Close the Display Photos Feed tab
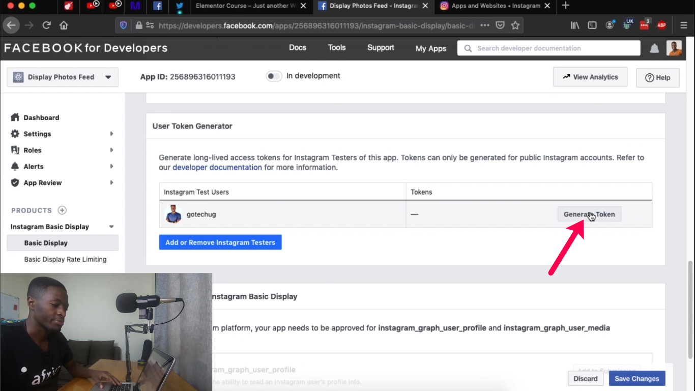The width and height of the screenshot is (695, 391). pyautogui.click(x=425, y=6)
